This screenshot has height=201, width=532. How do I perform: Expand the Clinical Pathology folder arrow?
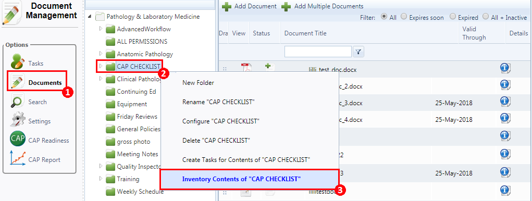(101, 79)
